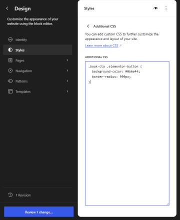This screenshot has width=180, height=220.
Task: Click the Design heading text
Action: (x=22, y=8)
